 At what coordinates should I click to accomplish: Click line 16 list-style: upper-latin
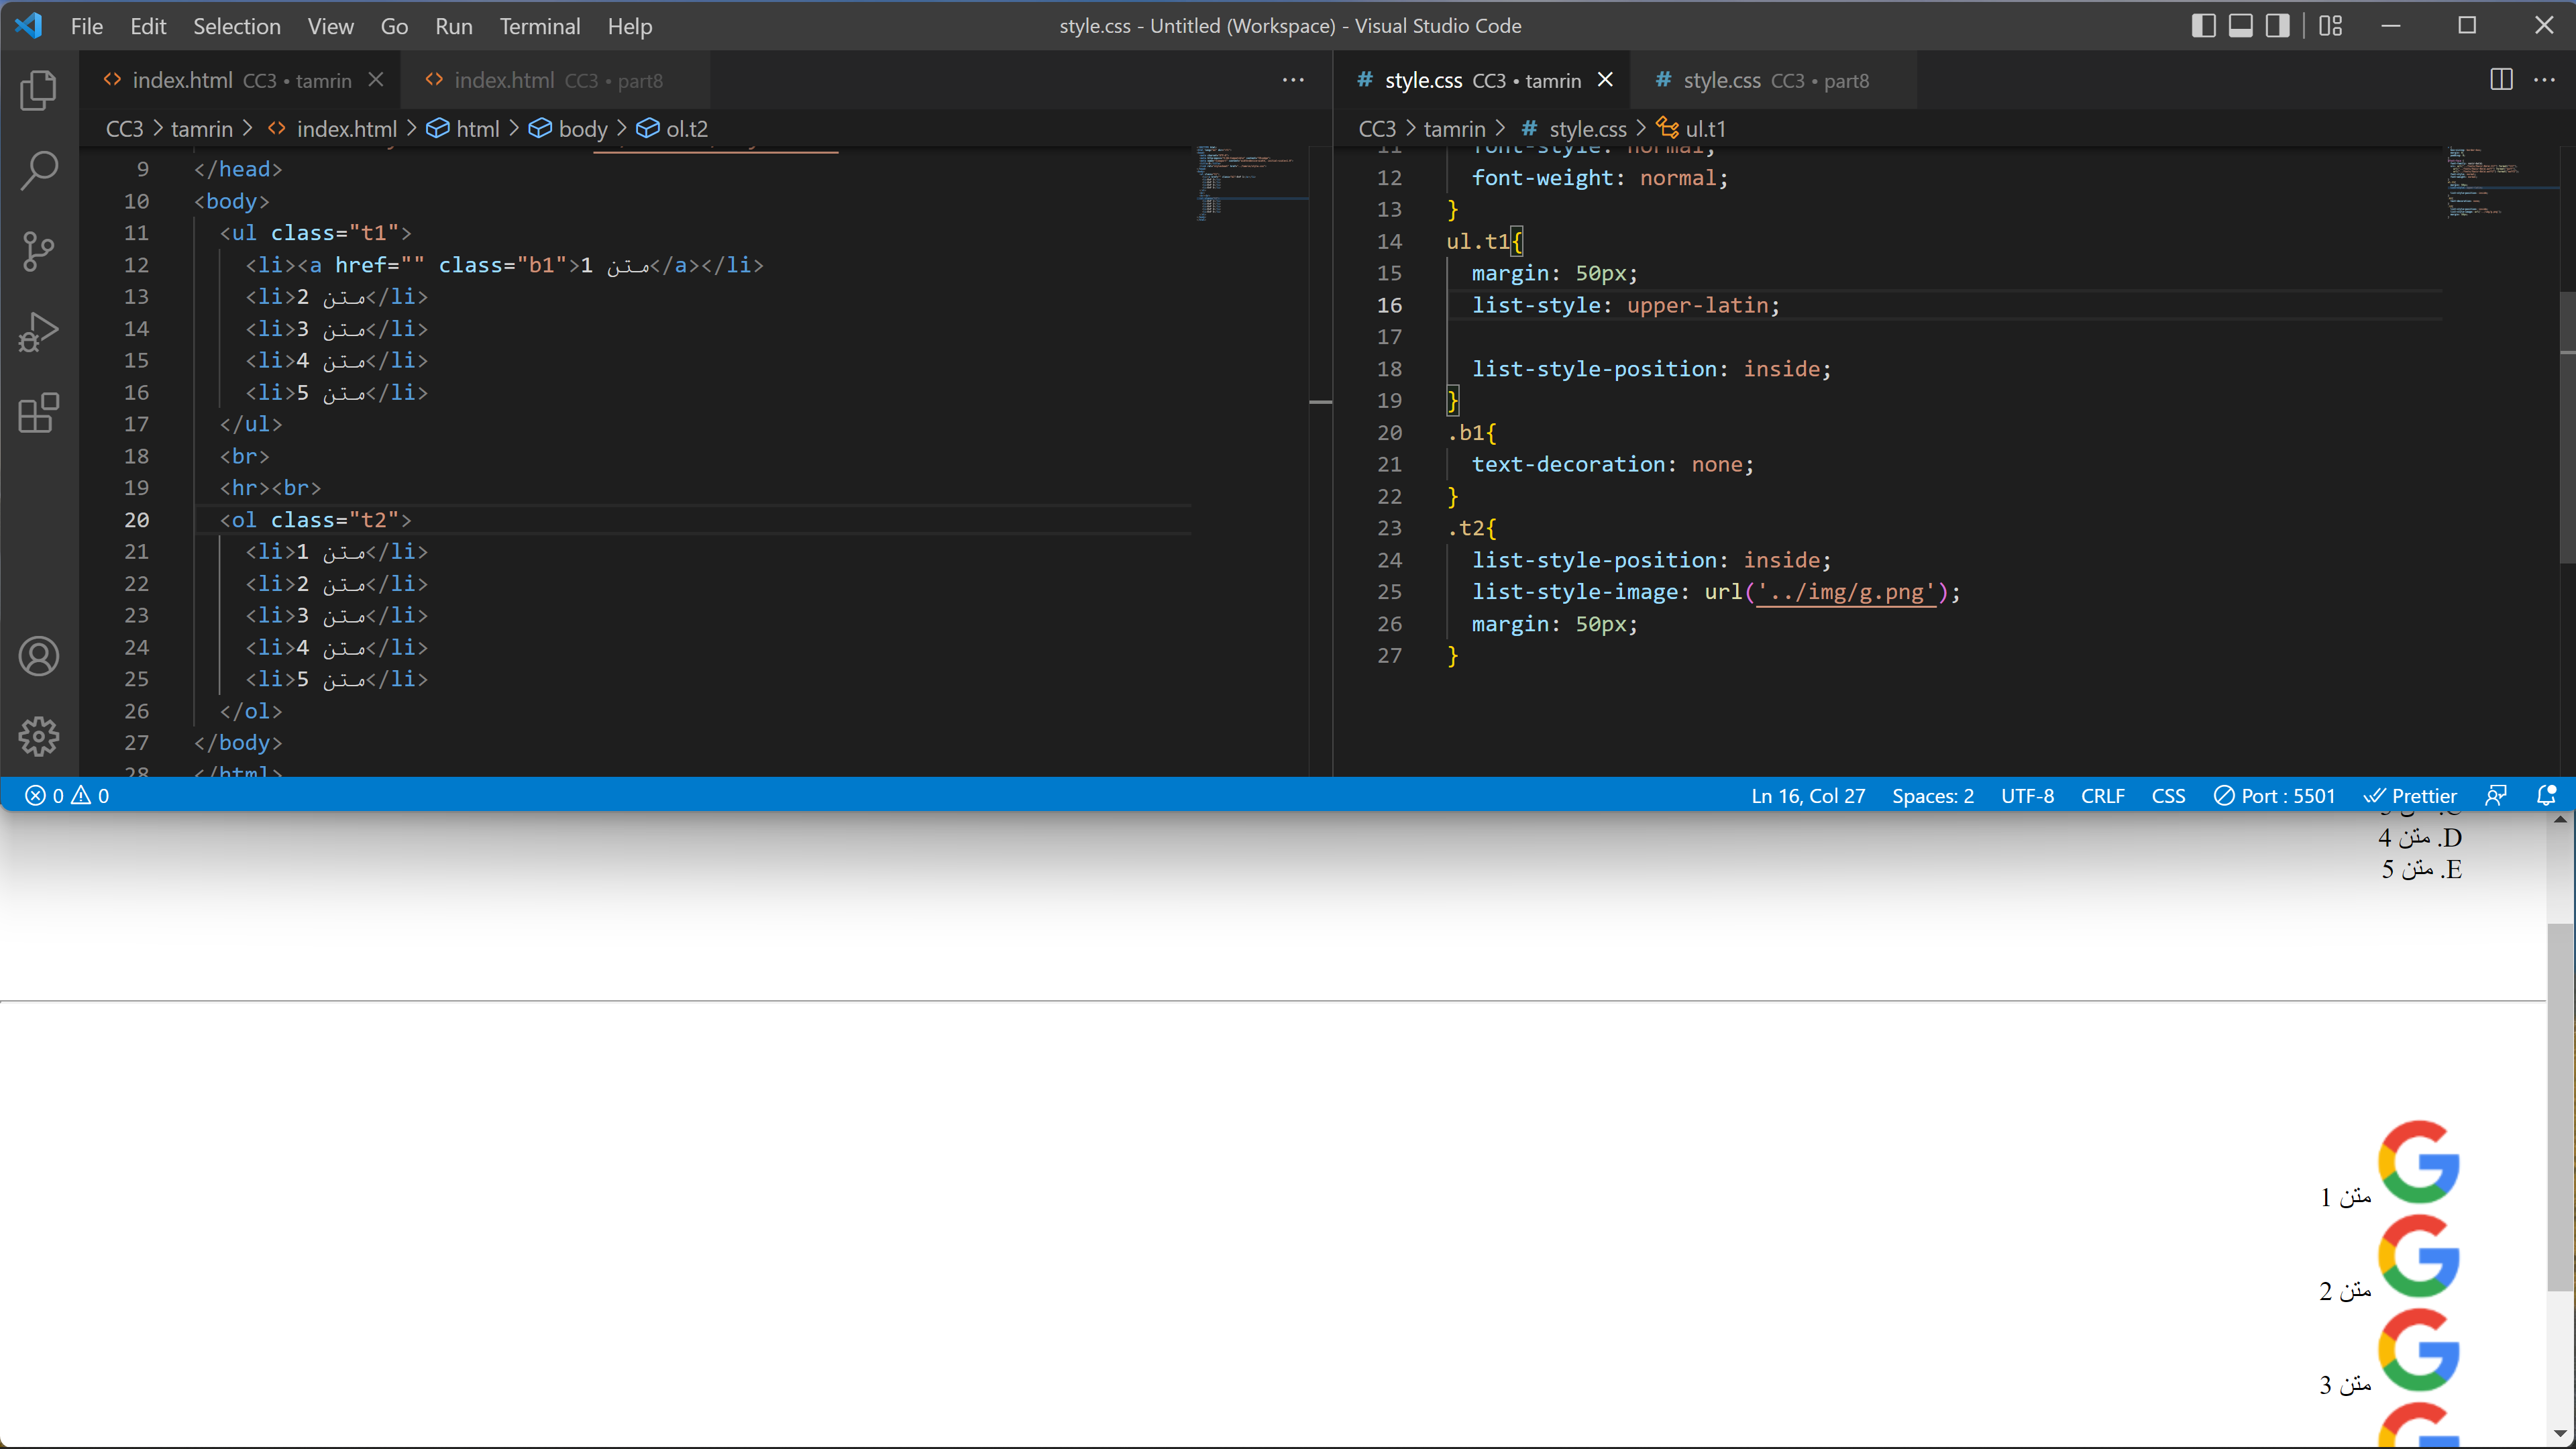point(1625,305)
